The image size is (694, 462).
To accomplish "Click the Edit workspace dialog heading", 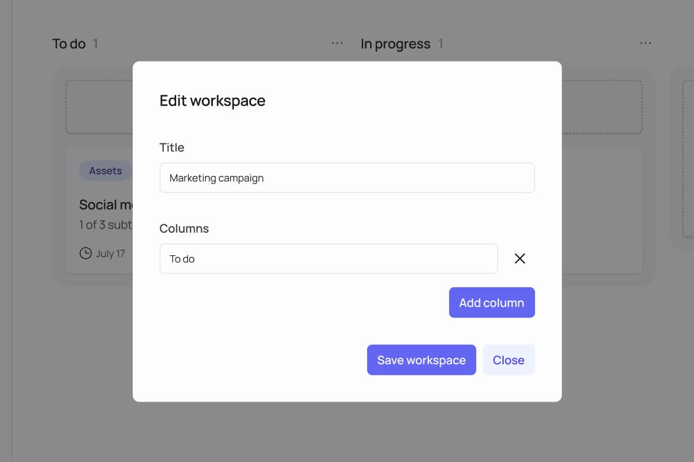I will coord(212,101).
